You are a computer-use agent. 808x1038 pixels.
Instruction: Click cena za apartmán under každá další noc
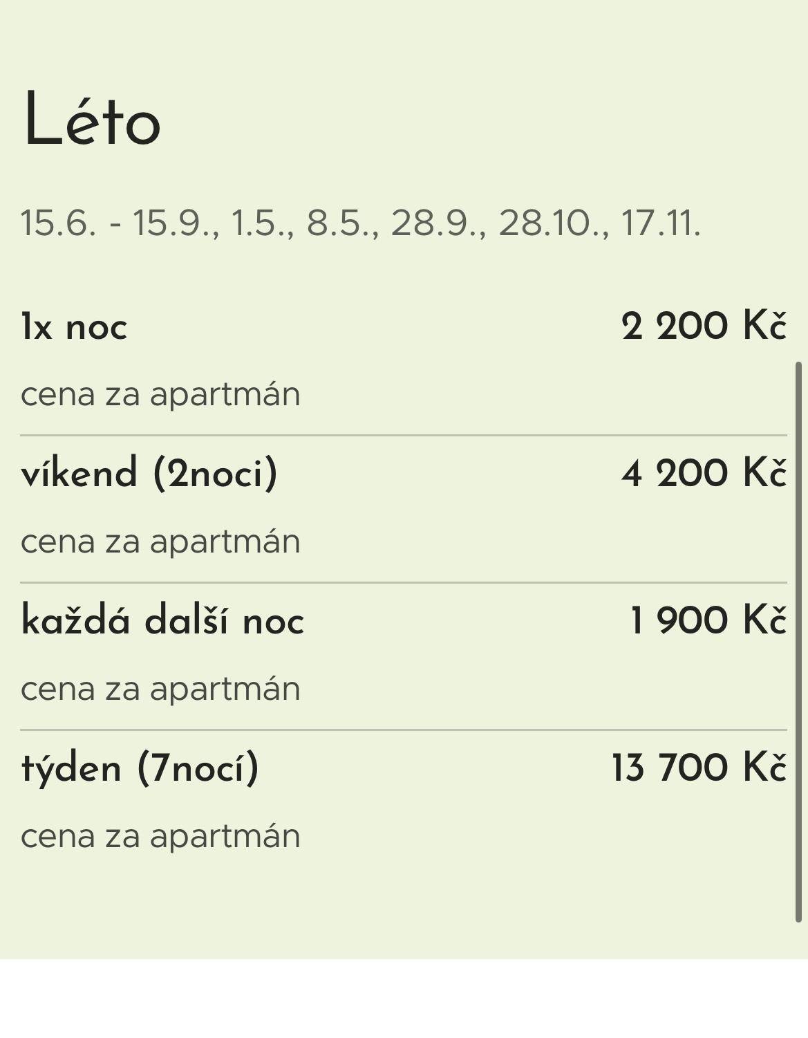click(x=160, y=689)
